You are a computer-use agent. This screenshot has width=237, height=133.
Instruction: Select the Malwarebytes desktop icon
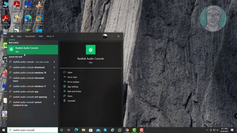28,6
